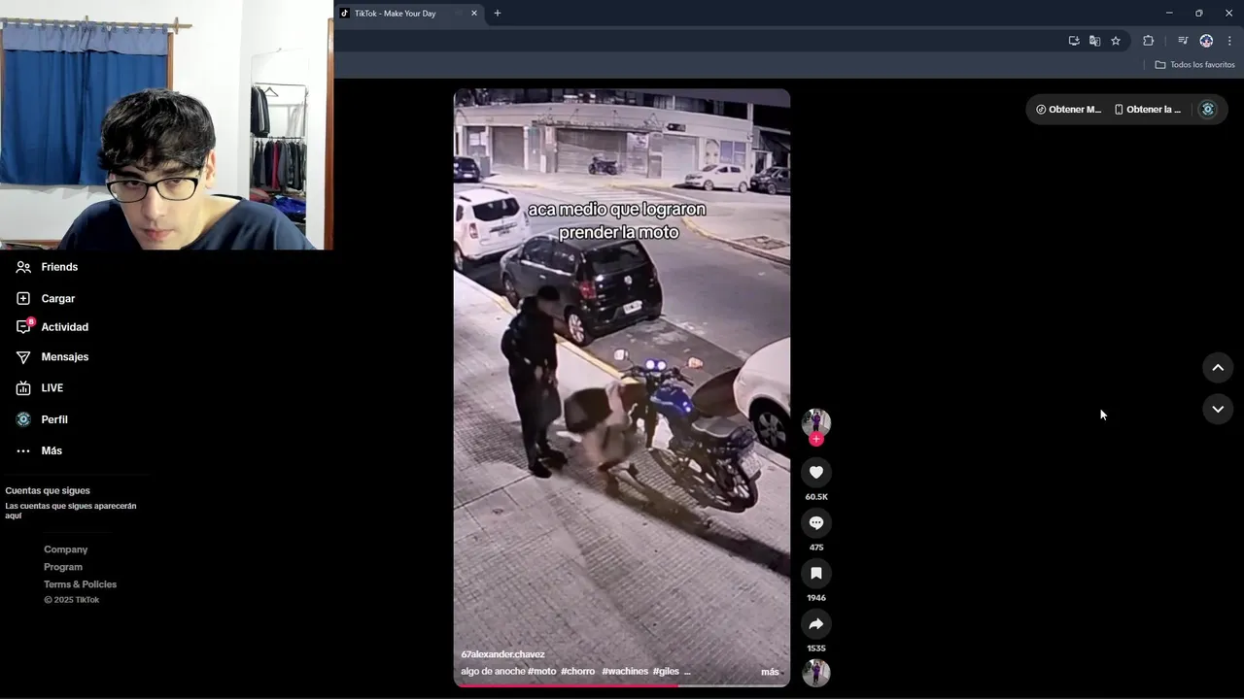Open Chrome profile avatar
This screenshot has height=699, width=1244.
click(1206, 41)
